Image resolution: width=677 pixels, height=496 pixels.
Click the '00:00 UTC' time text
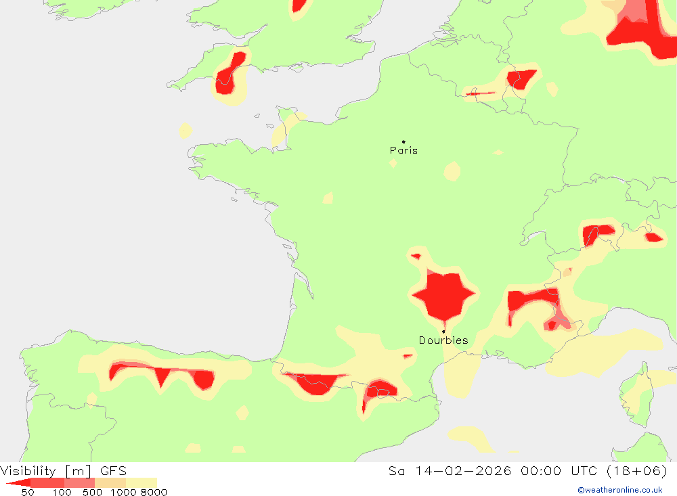559,470
